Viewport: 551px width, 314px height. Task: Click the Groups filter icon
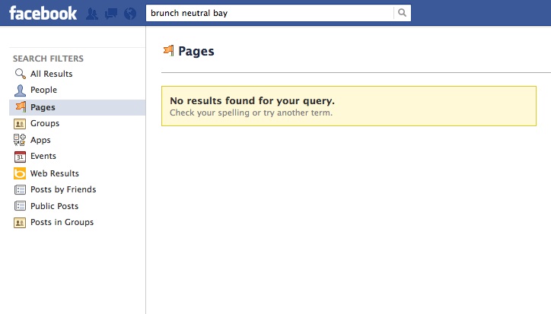(x=21, y=123)
